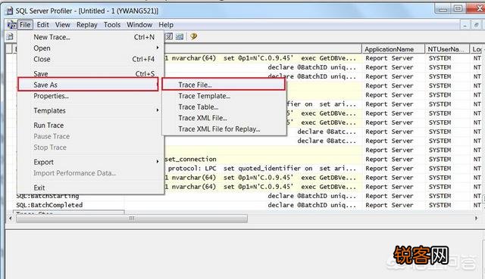The width and height of the screenshot is (485, 279).
Task: Choose Exit from the File menu
Action: [x=90, y=188]
